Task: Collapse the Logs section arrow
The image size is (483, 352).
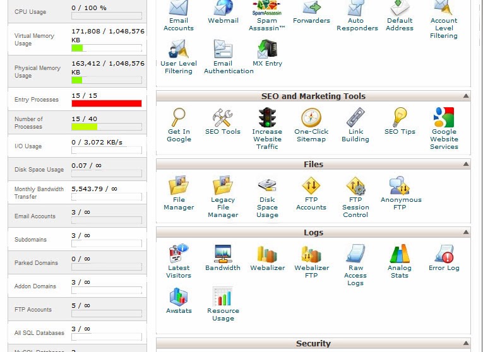Action: (x=466, y=233)
